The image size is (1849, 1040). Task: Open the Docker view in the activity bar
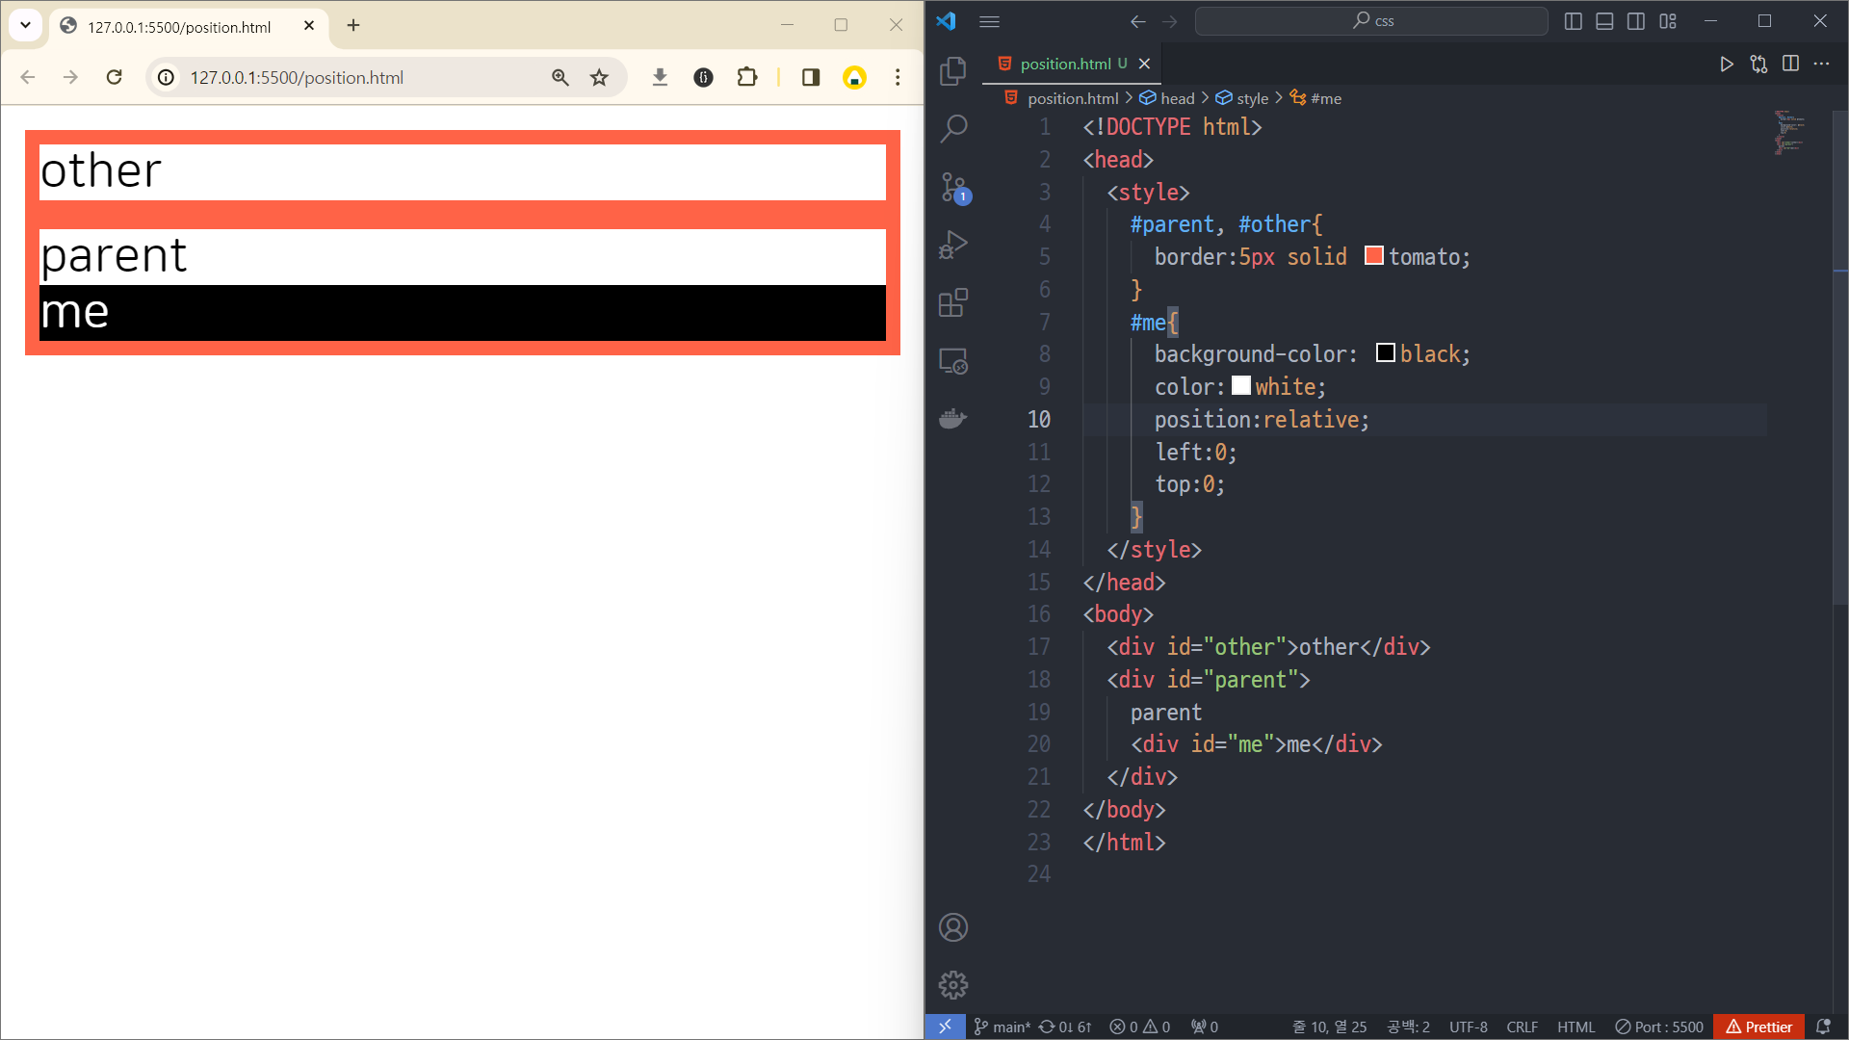[x=952, y=419]
